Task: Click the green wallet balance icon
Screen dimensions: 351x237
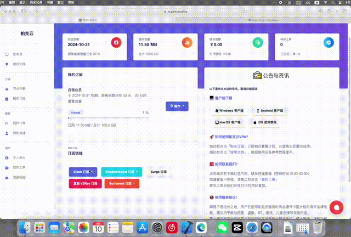Action: 258,42
